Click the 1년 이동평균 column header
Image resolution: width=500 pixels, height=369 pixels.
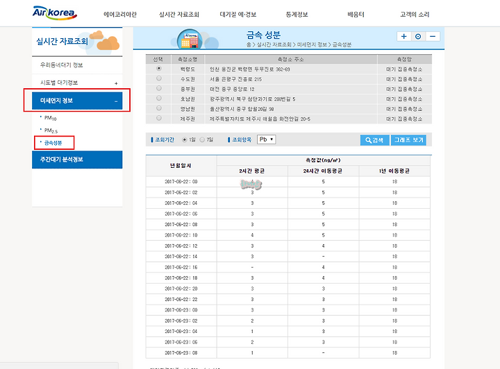pos(394,171)
